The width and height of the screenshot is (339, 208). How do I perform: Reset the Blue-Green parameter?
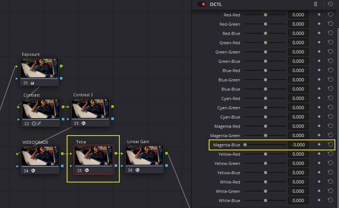point(331,80)
